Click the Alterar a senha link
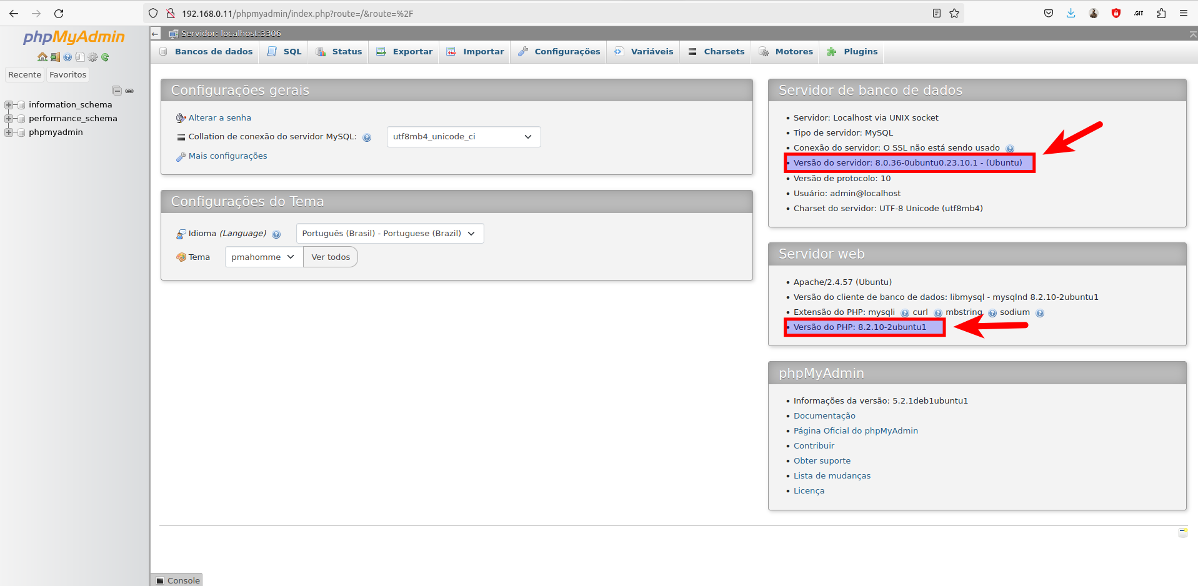 pos(220,118)
